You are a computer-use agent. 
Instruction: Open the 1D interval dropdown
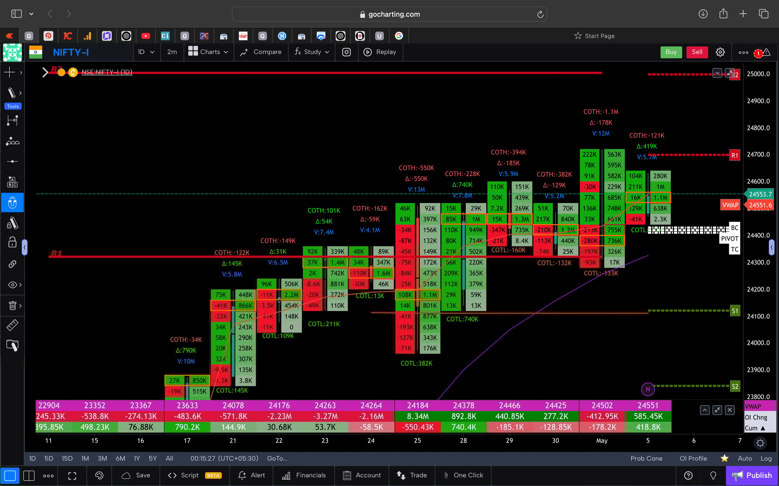click(146, 52)
